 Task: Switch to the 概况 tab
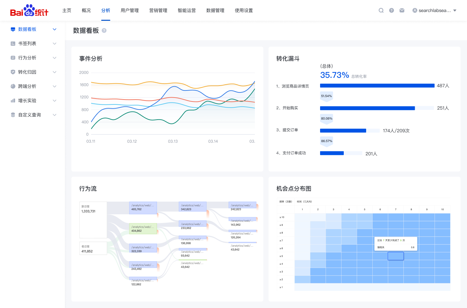pos(86,10)
